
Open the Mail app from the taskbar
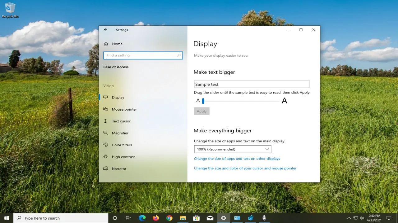tap(210, 218)
